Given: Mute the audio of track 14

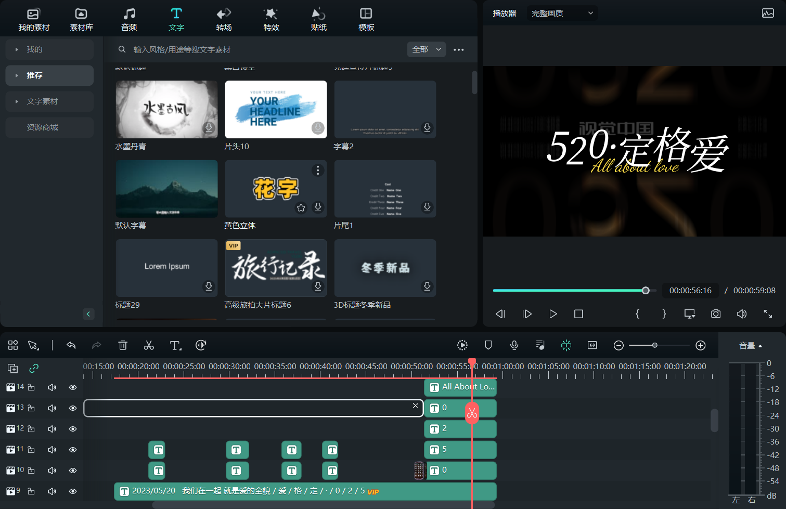Looking at the screenshot, I should (x=51, y=387).
